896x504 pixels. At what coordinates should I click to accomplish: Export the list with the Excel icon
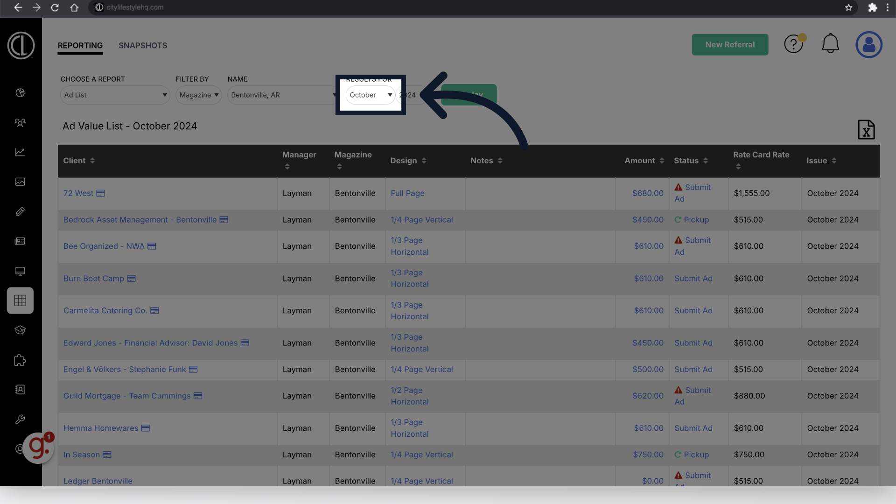pos(867,130)
